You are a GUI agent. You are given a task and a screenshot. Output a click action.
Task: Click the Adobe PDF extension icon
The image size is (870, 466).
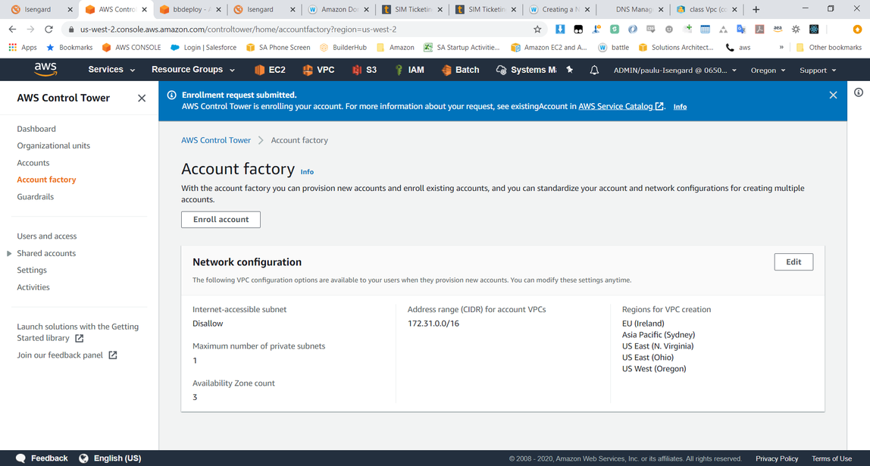[x=759, y=30]
